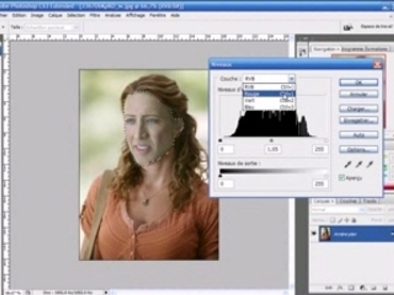
Task: Click OK in the Niveaux dialog
Action: tap(359, 82)
